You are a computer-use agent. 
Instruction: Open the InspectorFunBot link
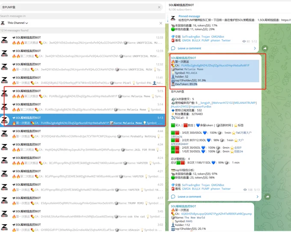pos(200,106)
